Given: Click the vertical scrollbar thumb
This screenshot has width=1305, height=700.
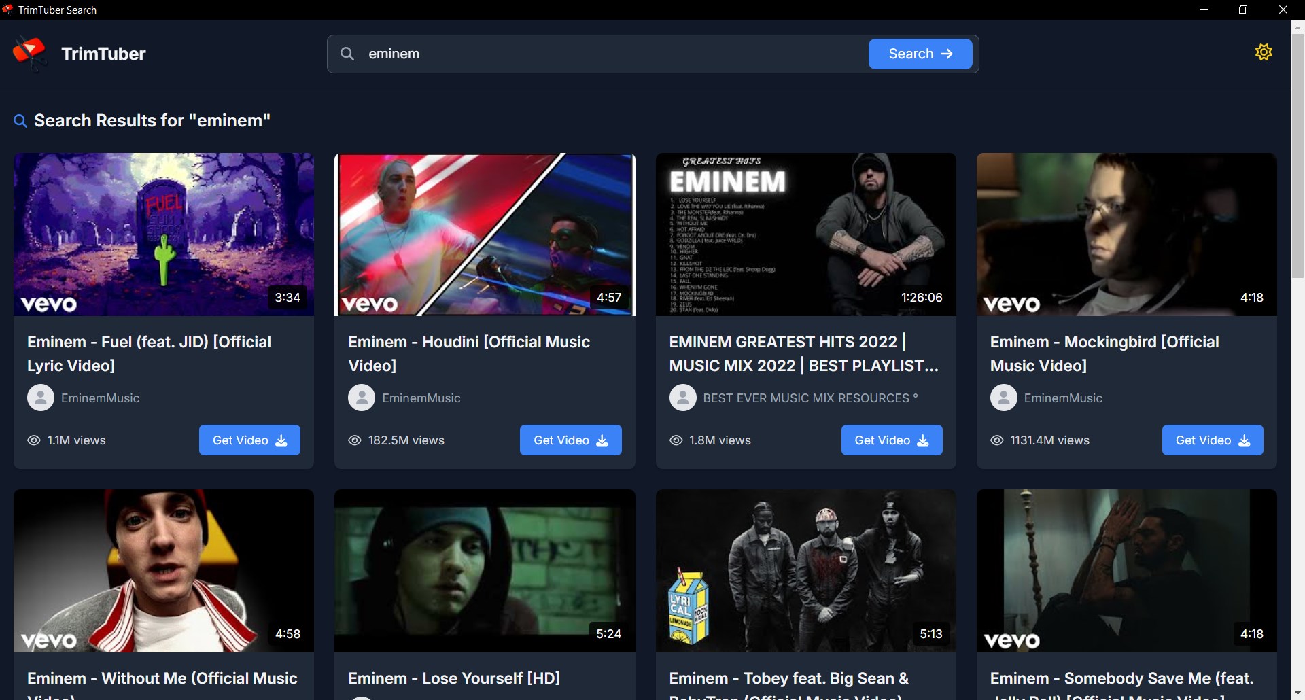Looking at the screenshot, I should point(1298,156).
